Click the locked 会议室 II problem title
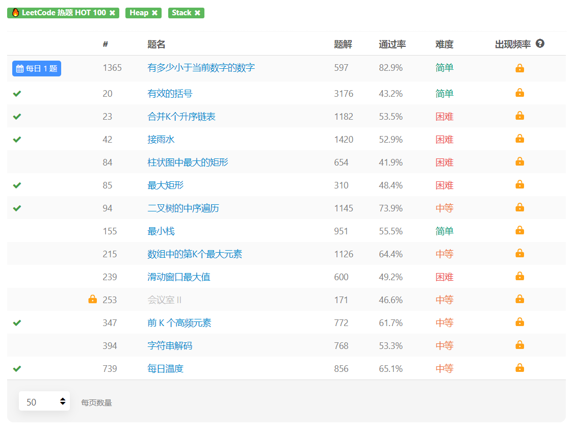 point(164,300)
